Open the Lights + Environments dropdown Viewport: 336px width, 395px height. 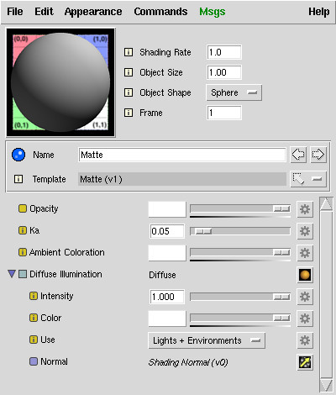tap(207, 340)
